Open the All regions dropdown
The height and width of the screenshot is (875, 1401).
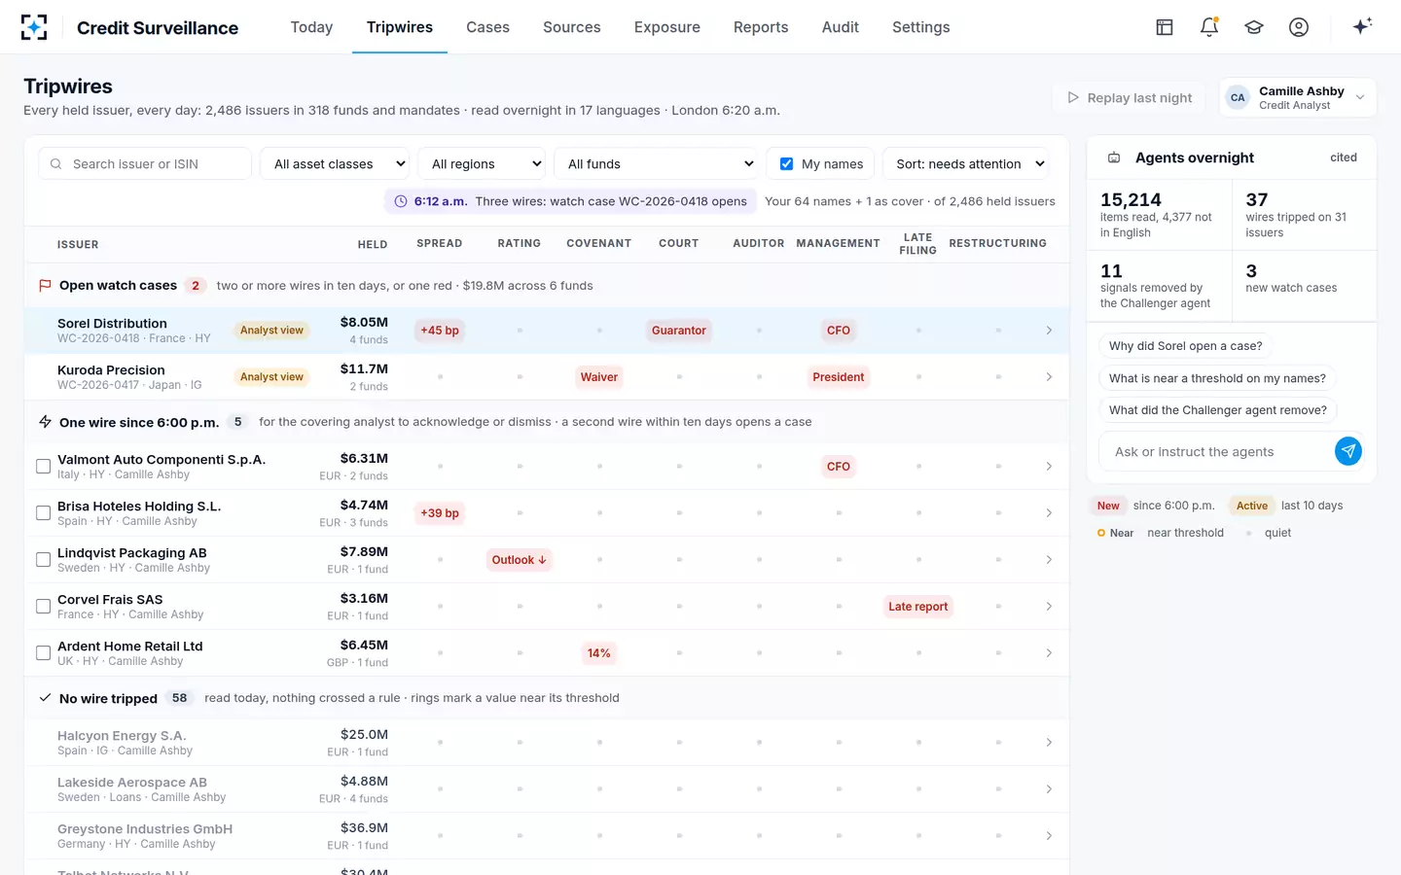pos(483,163)
